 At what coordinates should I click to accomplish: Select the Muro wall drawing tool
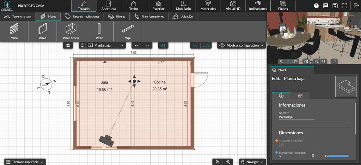click(14, 31)
